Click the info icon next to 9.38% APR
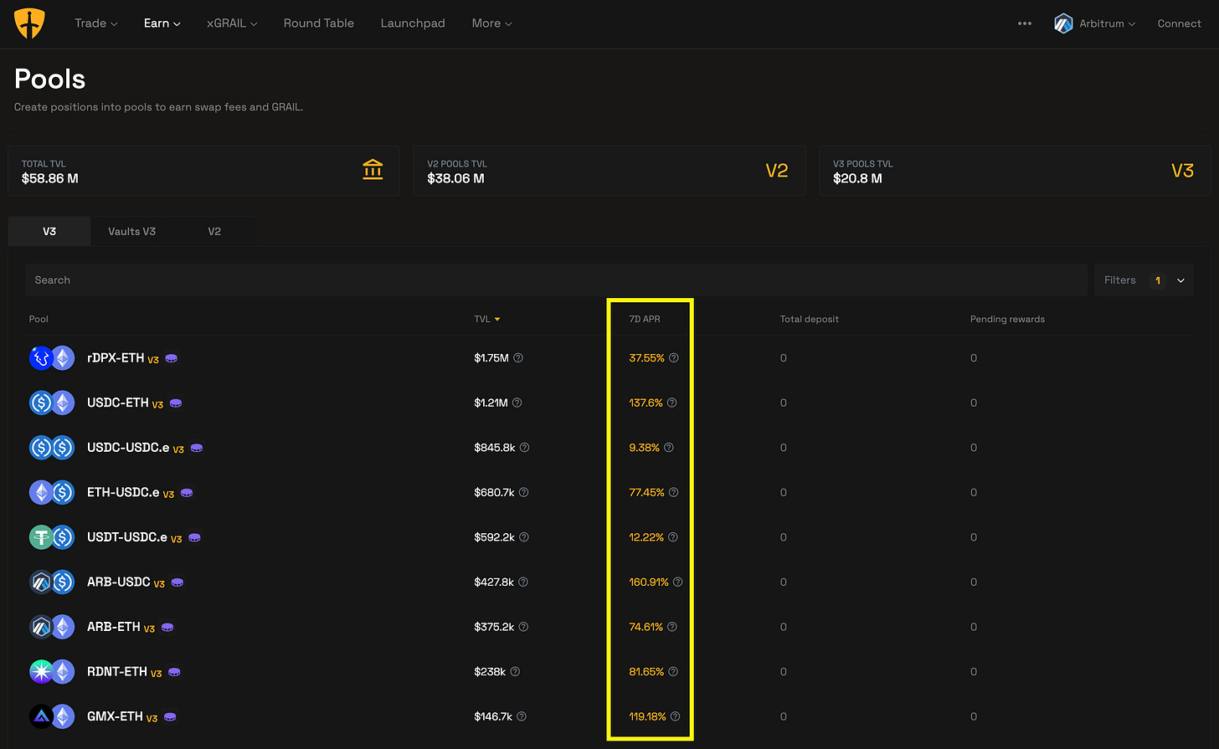This screenshot has height=749, width=1219. 669,448
